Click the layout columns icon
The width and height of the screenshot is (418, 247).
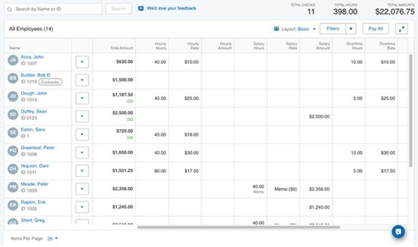pos(276,29)
